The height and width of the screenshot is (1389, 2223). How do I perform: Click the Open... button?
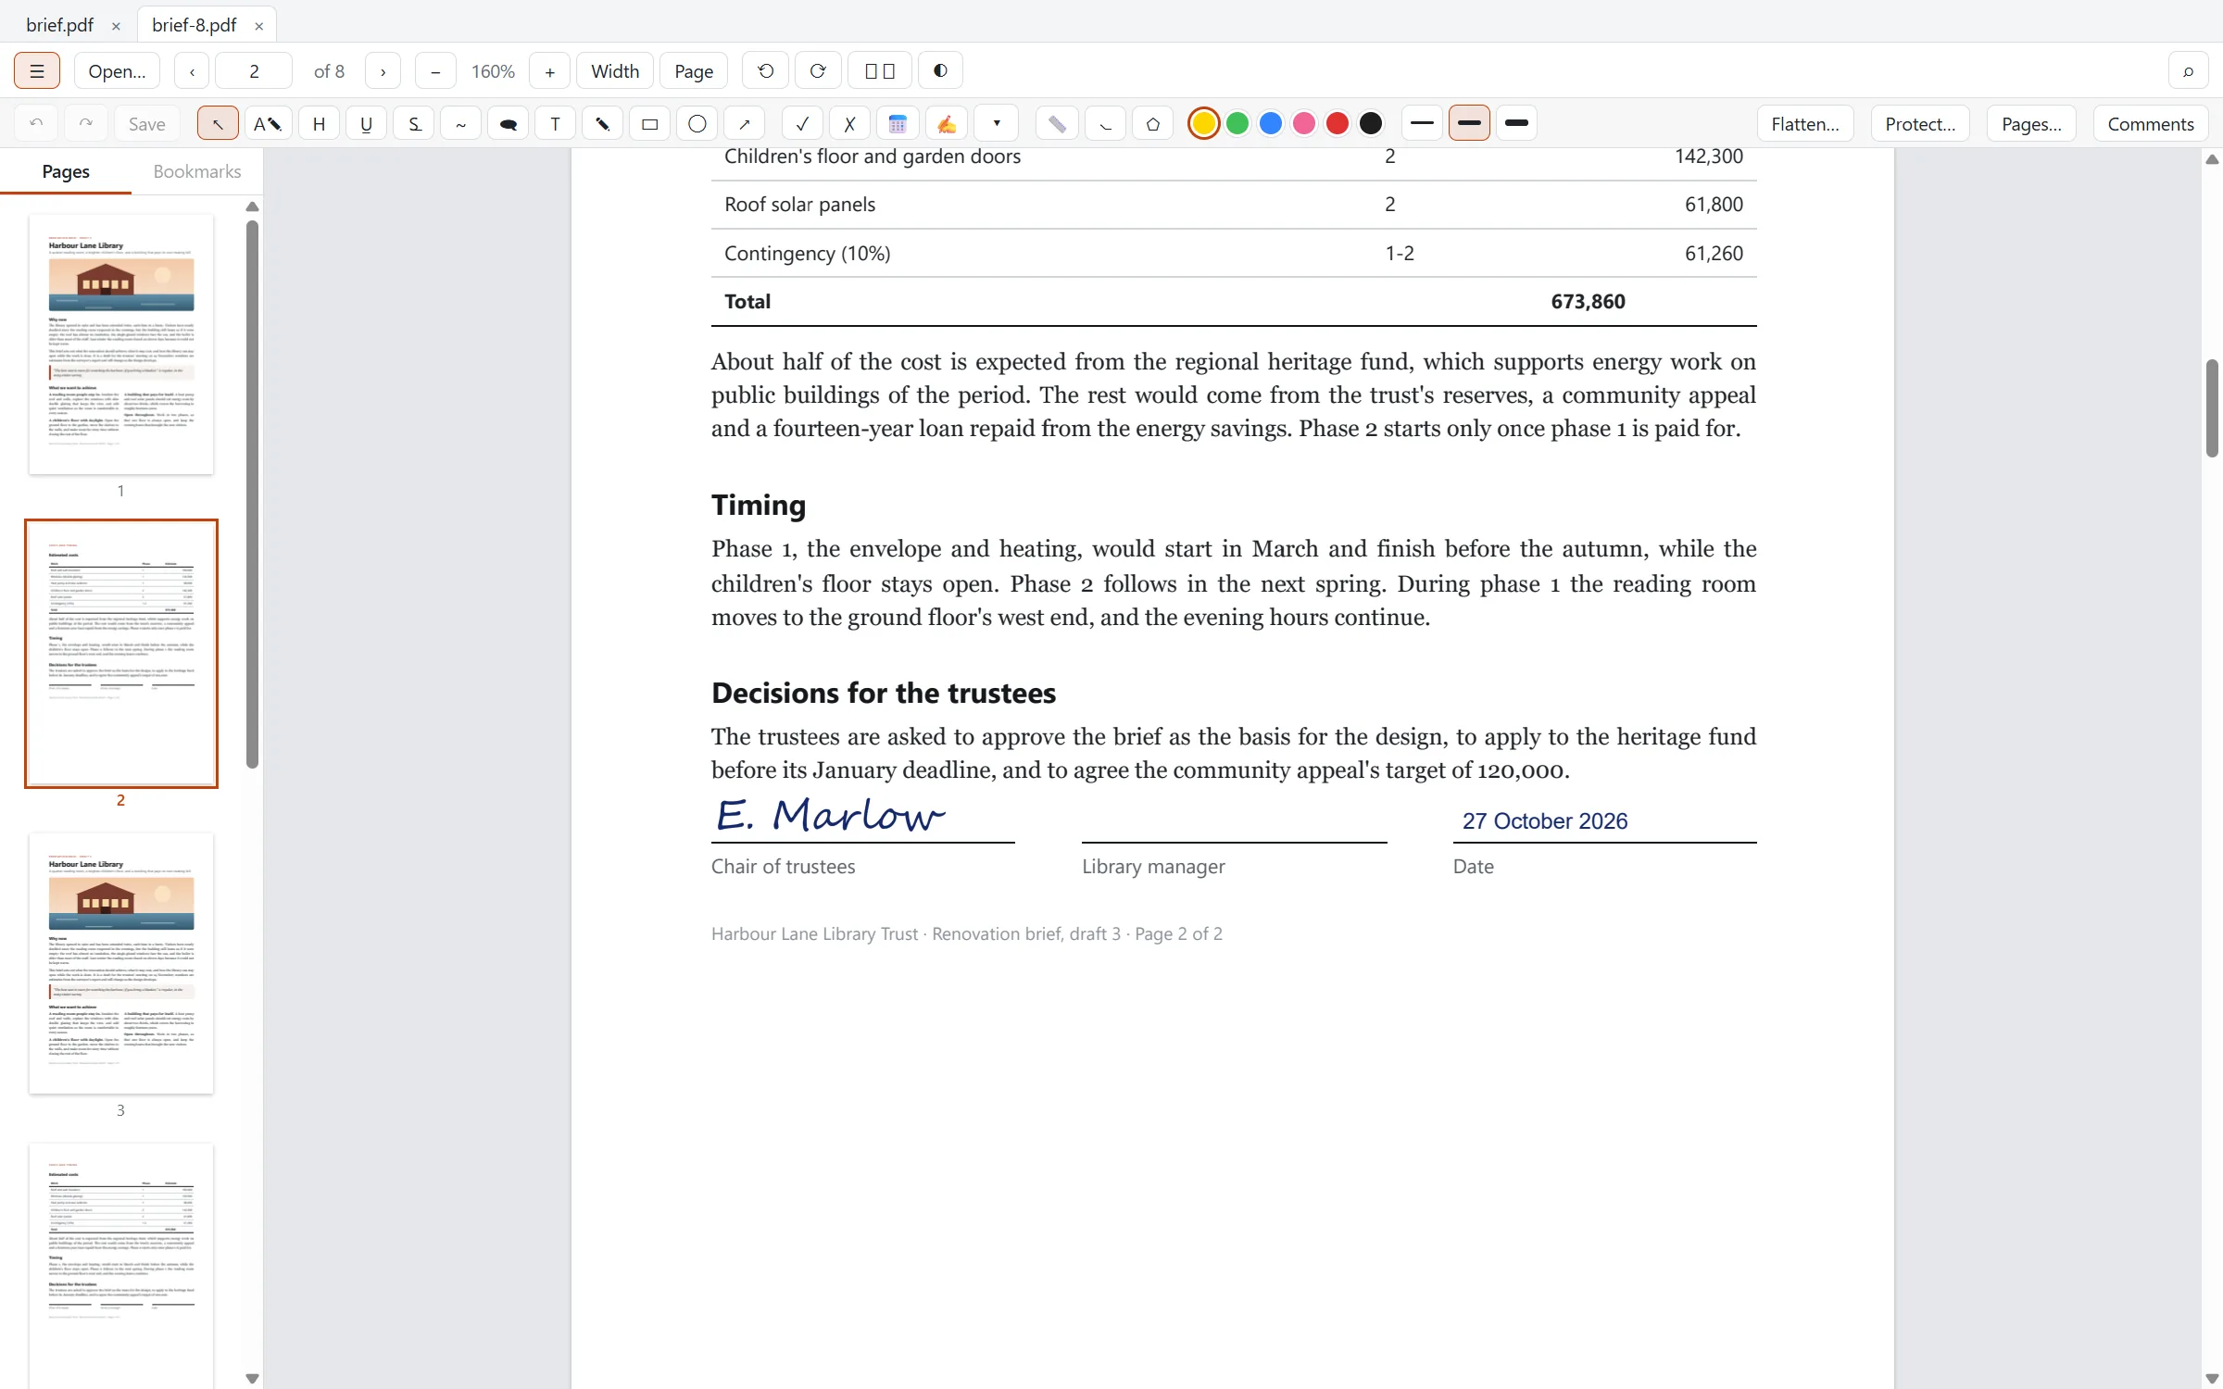[x=118, y=71]
